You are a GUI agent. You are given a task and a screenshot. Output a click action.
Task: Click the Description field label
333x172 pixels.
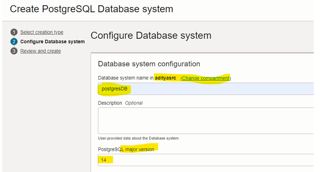110,103
